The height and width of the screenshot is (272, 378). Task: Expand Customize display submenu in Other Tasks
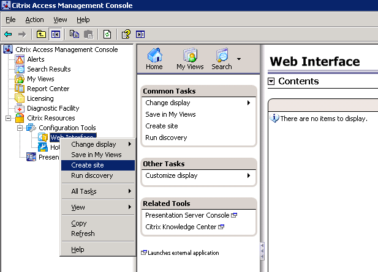coord(249,175)
